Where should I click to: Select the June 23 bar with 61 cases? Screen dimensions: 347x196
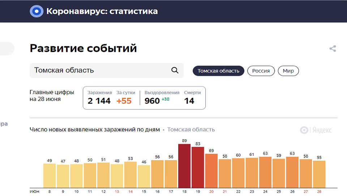point(252,173)
